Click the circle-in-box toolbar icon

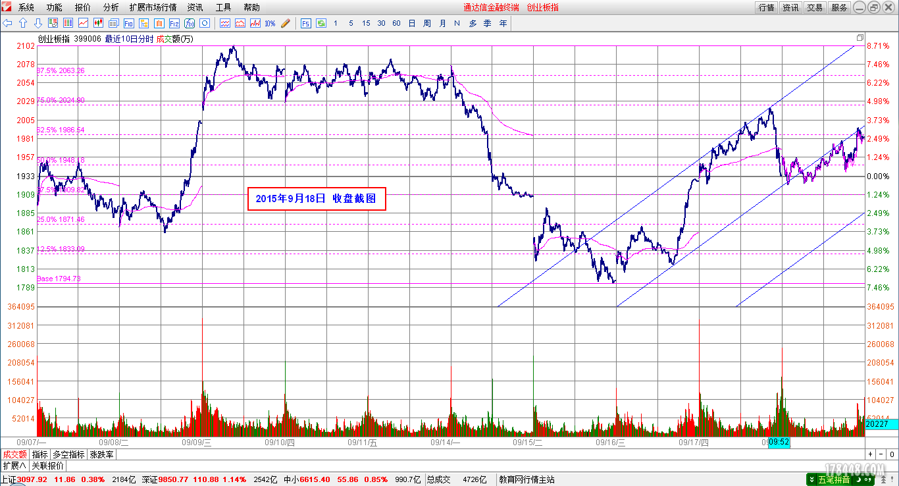[x=204, y=23]
